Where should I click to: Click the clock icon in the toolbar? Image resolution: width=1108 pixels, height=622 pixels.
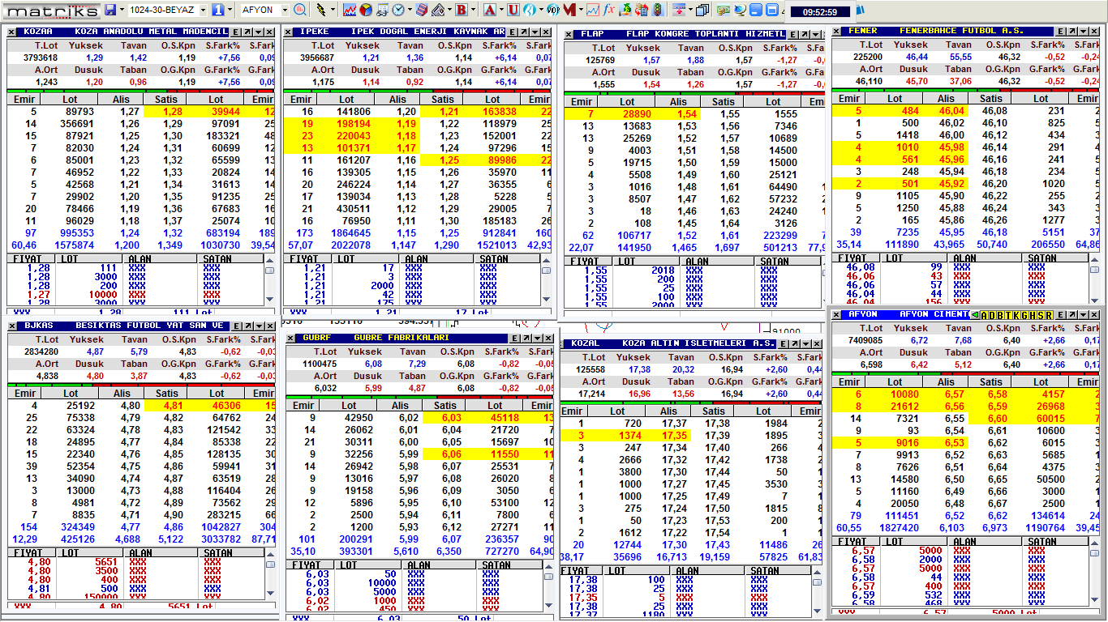tap(398, 10)
